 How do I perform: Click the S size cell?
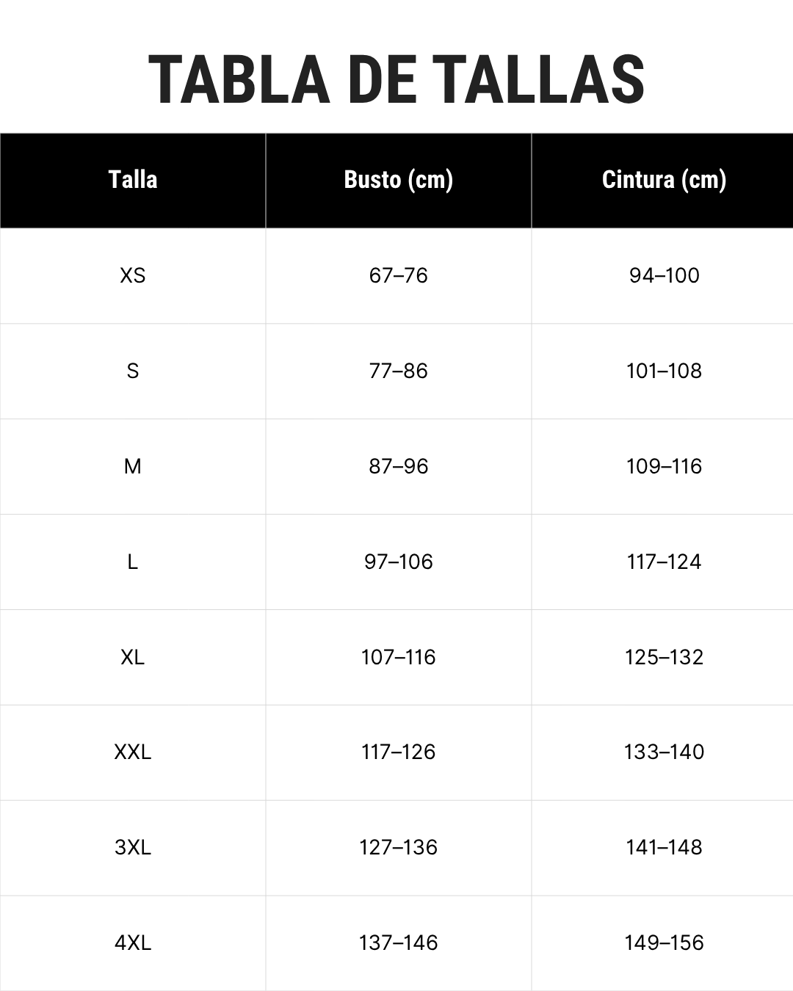click(133, 371)
